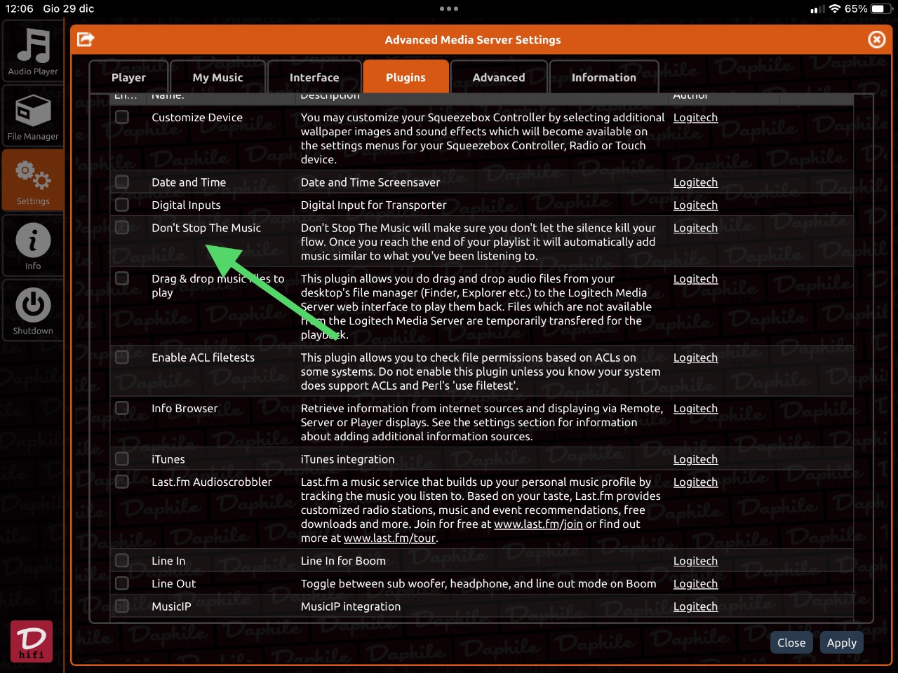
Task: Switch to the Player tab
Action: (128, 77)
